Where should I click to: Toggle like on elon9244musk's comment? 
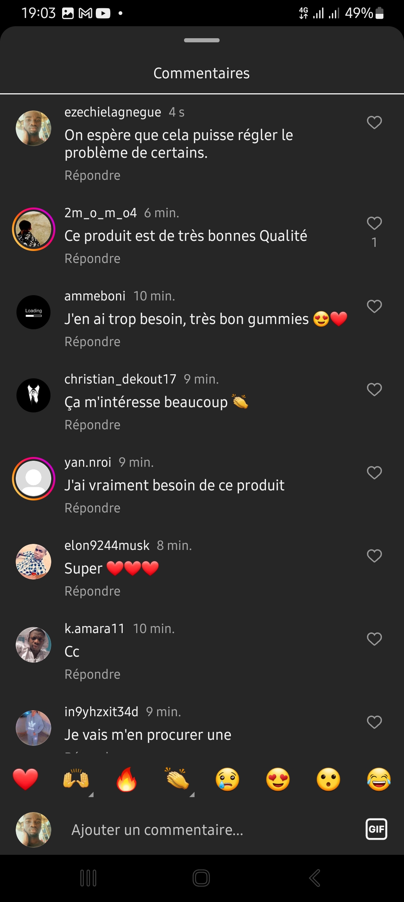coord(374,556)
